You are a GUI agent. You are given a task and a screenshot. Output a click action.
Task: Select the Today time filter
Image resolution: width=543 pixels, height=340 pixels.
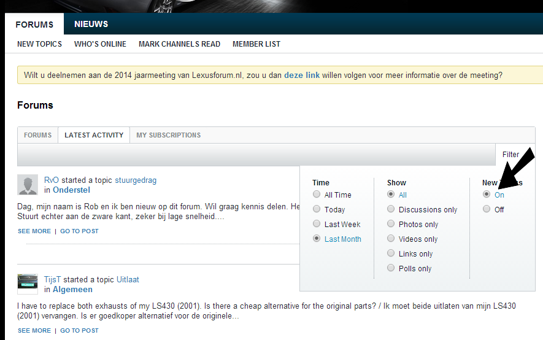pos(317,209)
